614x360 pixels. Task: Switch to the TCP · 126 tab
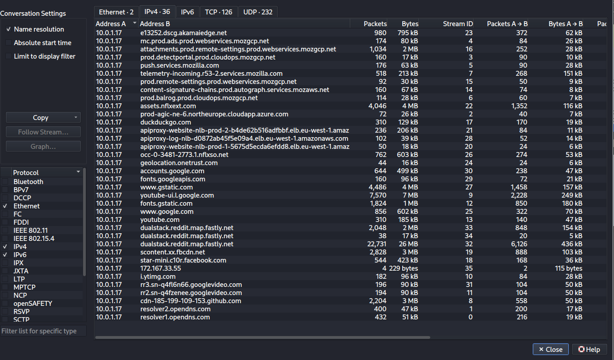point(219,12)
